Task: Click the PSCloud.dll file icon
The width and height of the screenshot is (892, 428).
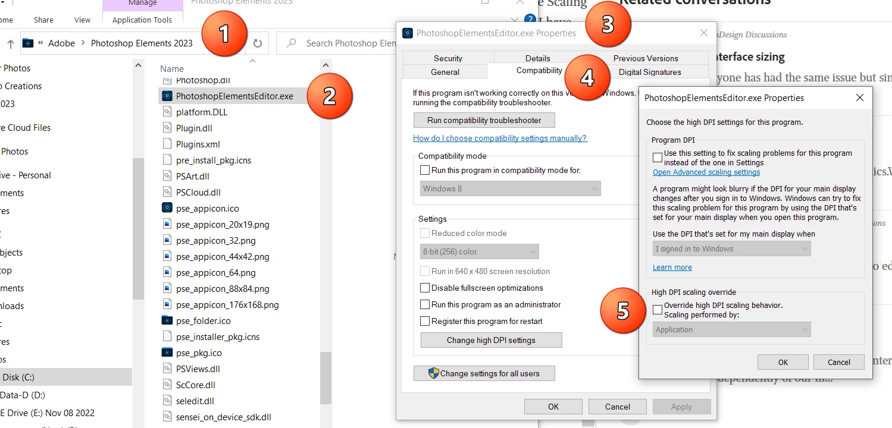Action: click(167, 192)
